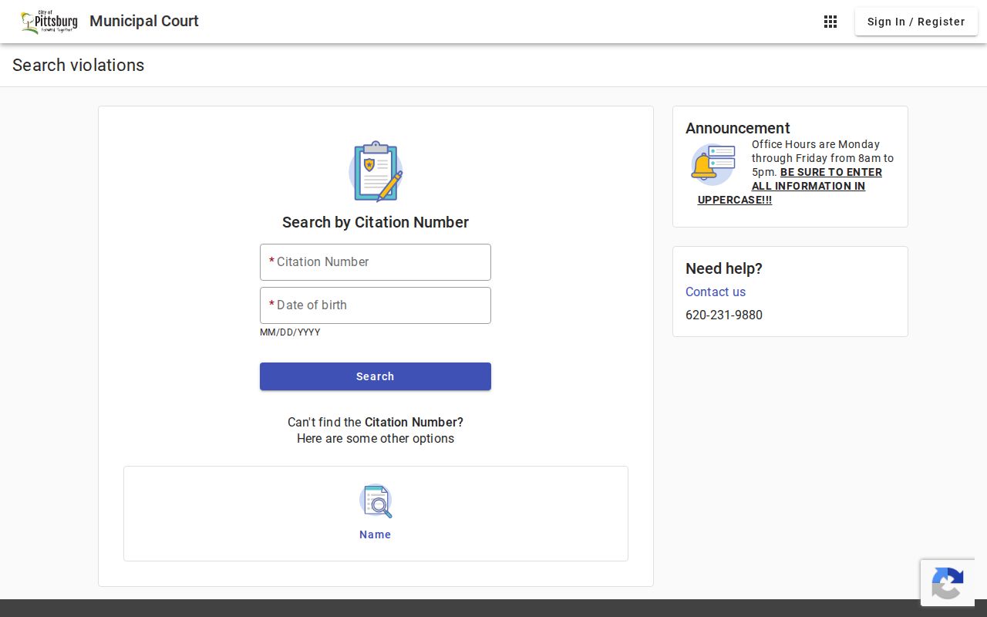Click the citation clipboard icon
The height and width of the screenshot is (617, 987).
(376, 171)
